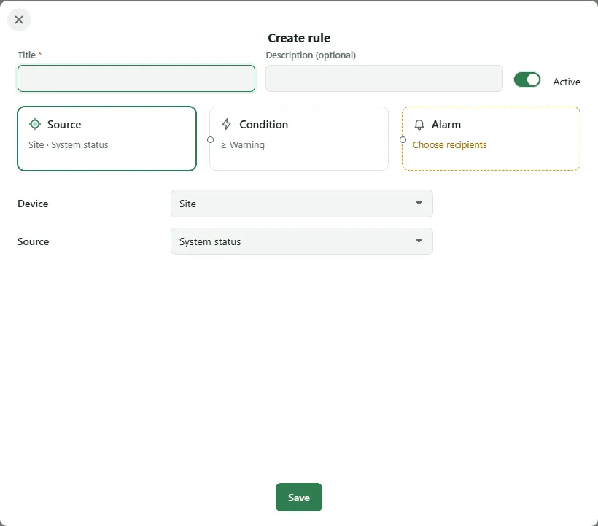The width and height of the screenshot is (598, 526).
Task: Open the Condition step card
Action: click(299, 139)
